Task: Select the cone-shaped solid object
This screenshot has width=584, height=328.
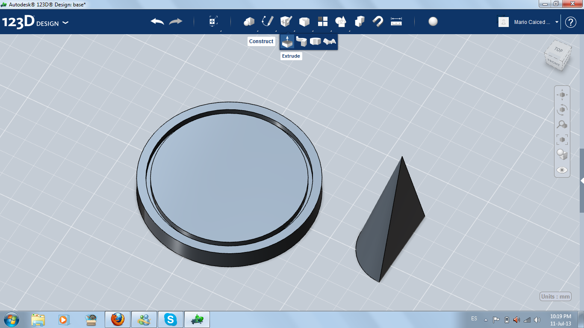Action: [x=390, y=219]
